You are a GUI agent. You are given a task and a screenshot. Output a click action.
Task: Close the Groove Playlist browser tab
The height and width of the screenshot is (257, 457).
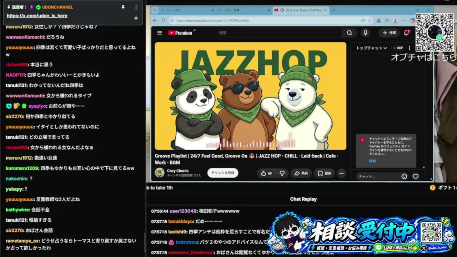[326, 10]
